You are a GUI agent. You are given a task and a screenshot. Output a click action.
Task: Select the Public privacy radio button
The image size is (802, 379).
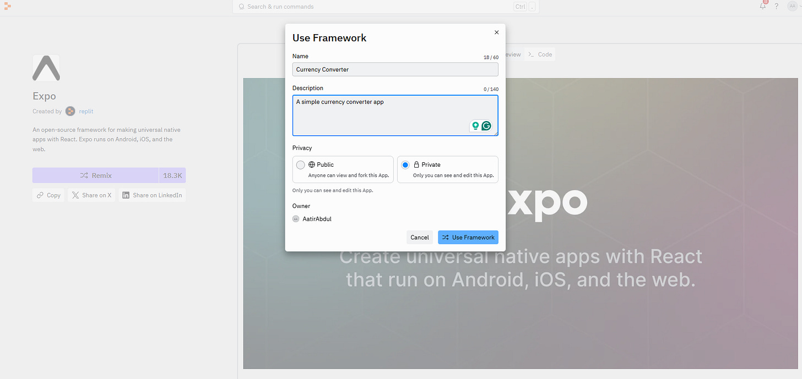click(300, 164)
